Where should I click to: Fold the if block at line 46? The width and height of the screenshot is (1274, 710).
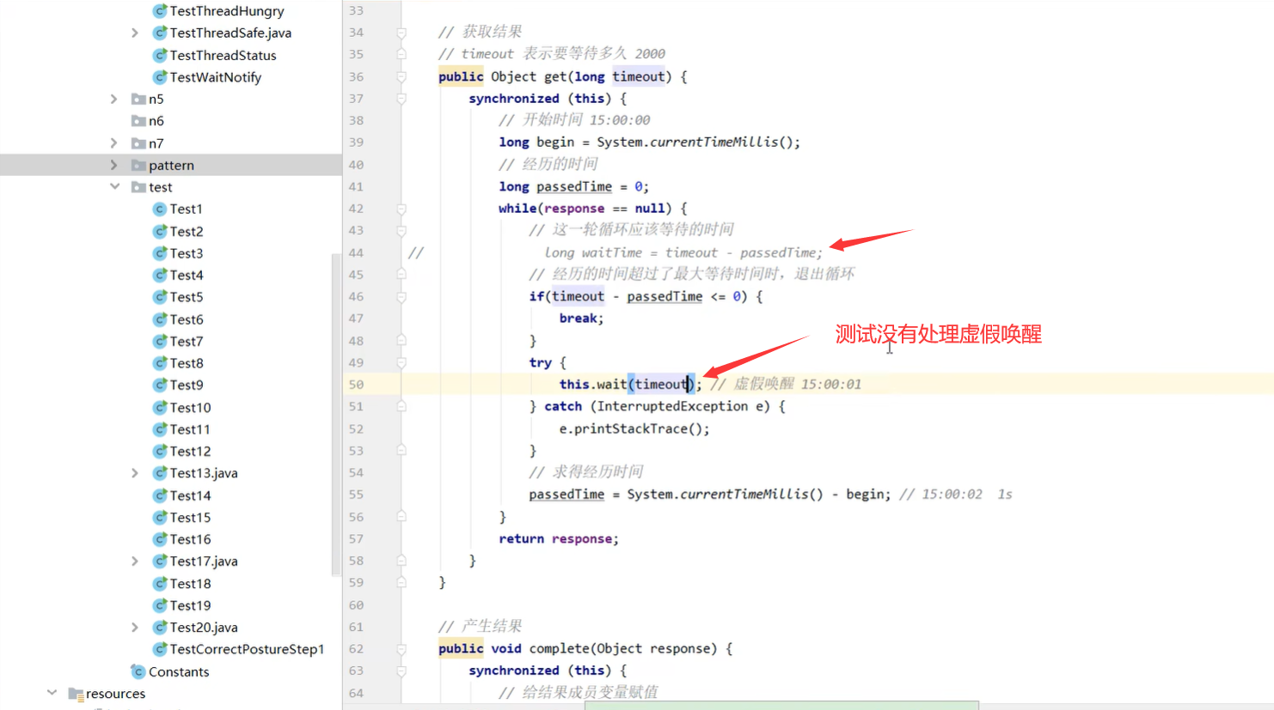tap(401, 296)
